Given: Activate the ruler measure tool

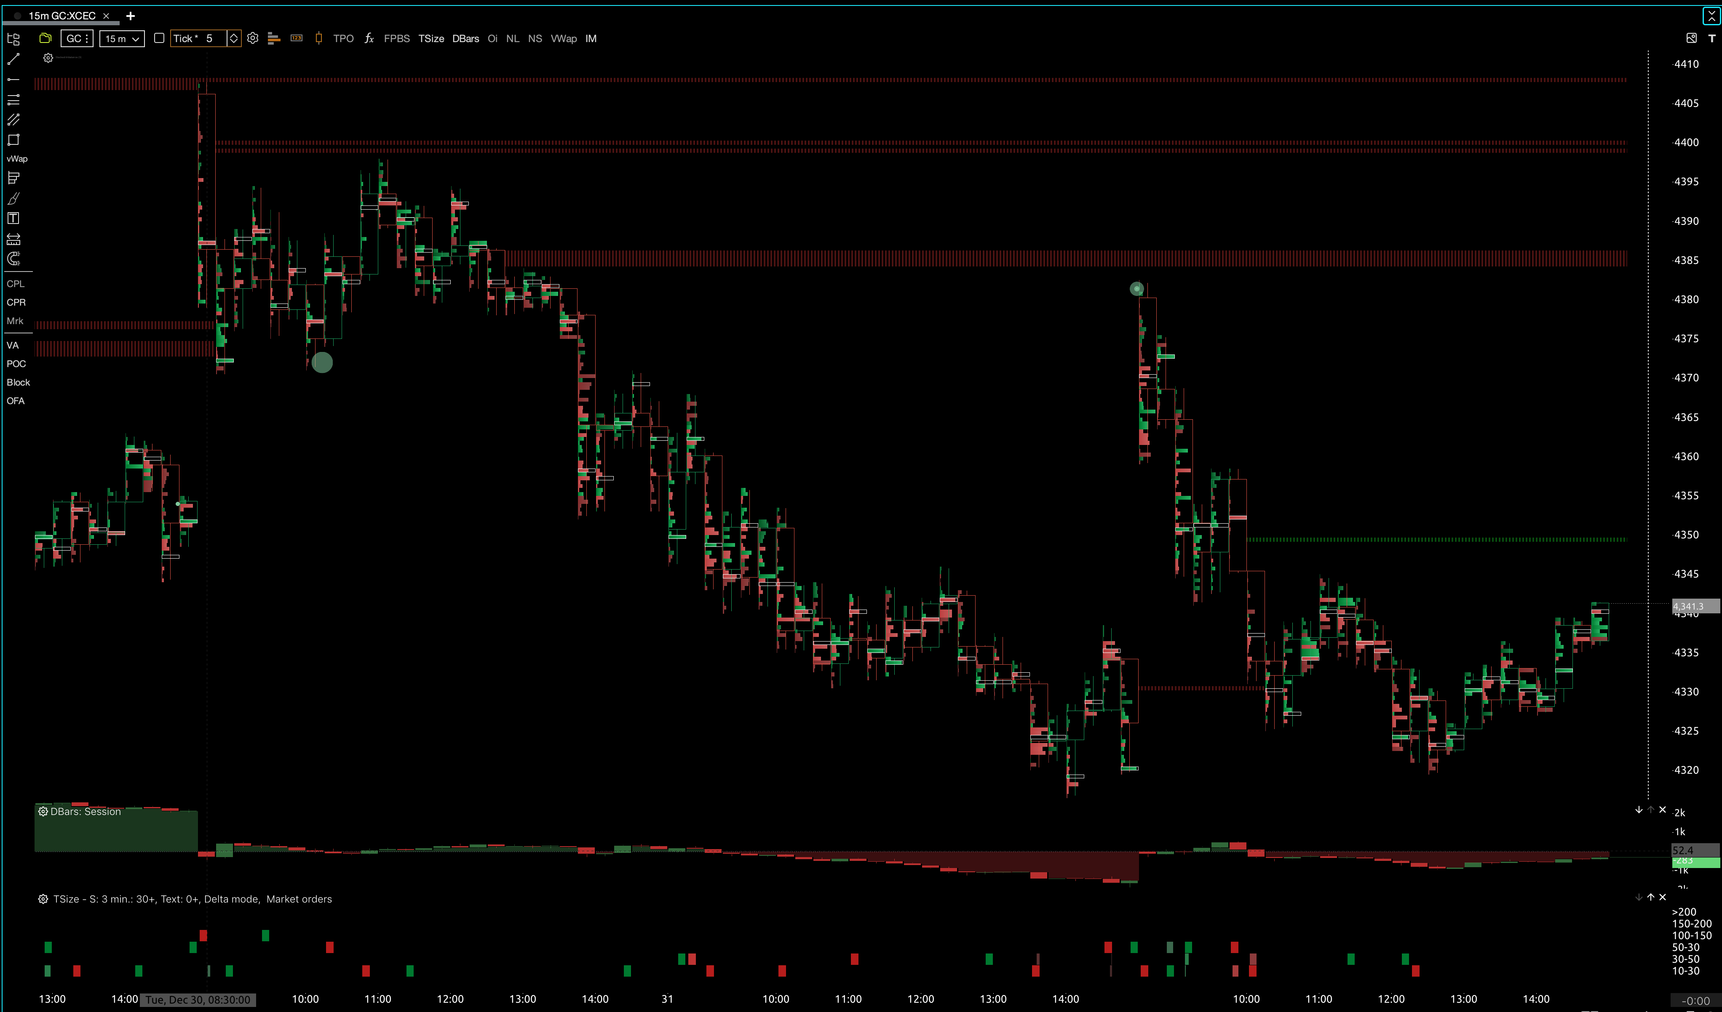Looking at the screenshot, I should coord(13,239).
